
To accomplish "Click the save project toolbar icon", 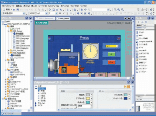I will pyautogui.click(x=18, y=10).
